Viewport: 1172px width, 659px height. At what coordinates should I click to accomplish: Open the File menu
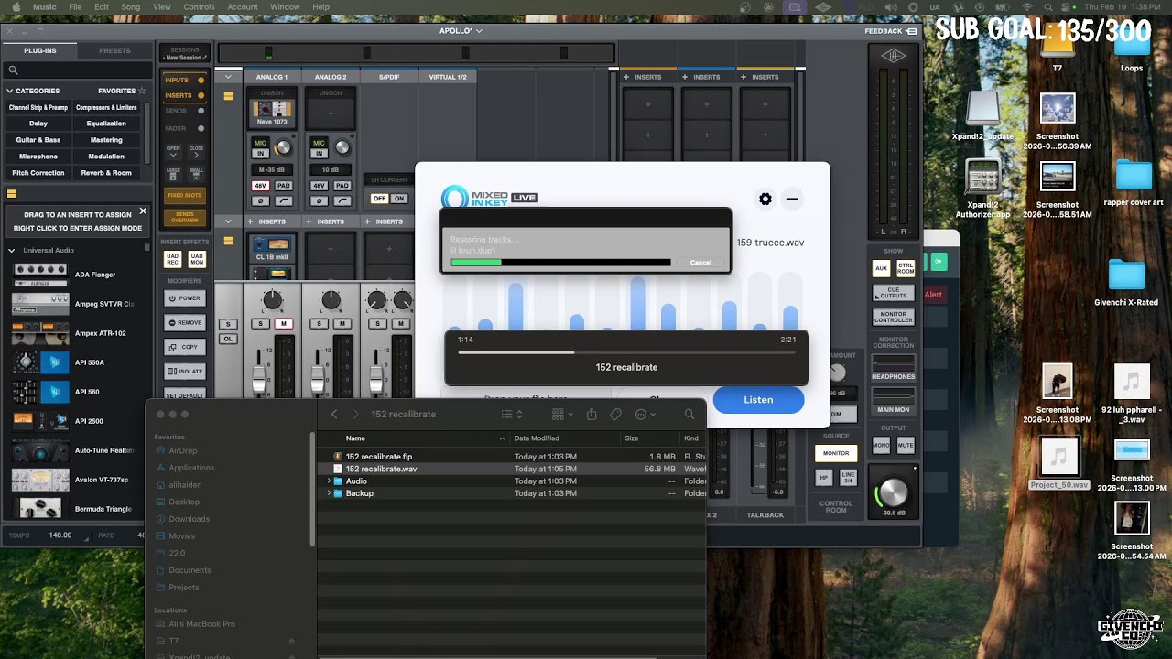(x=75, y=6)
